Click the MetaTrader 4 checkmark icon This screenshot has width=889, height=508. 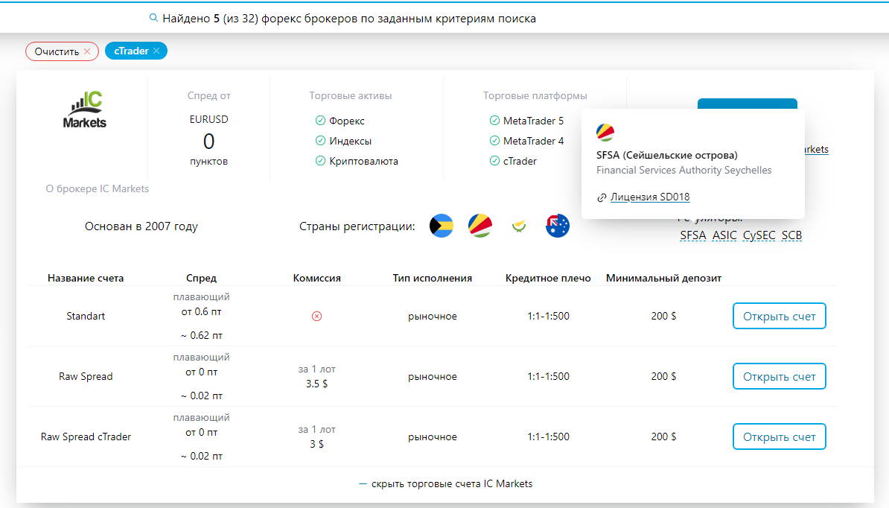click(x=494, y=141)
